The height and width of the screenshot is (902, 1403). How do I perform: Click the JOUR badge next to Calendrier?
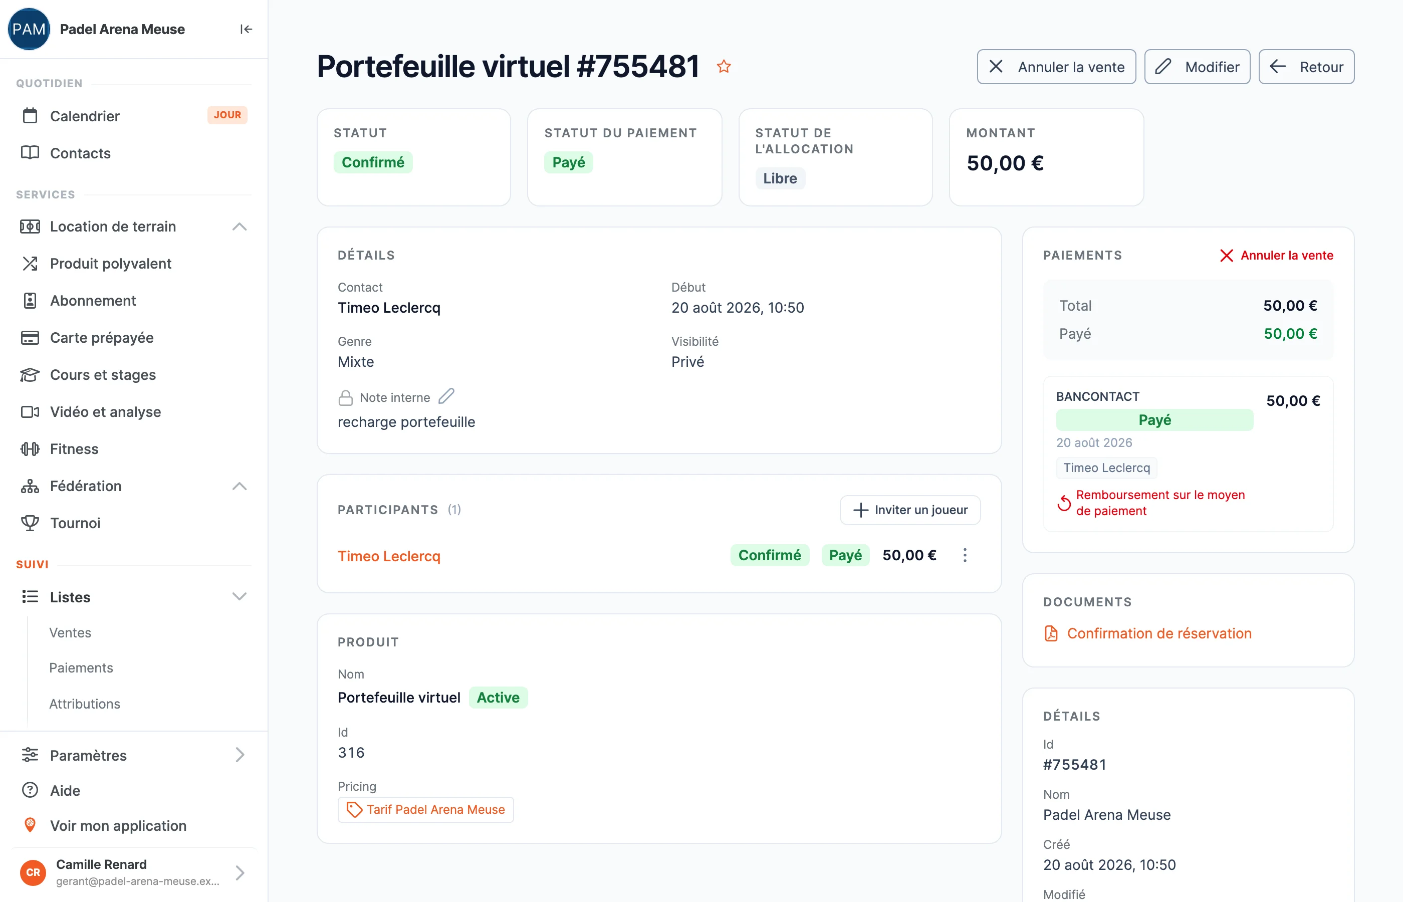tap(227, 115)
